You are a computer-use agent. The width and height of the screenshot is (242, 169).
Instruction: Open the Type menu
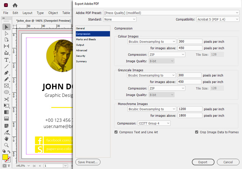tap(40, 13)
